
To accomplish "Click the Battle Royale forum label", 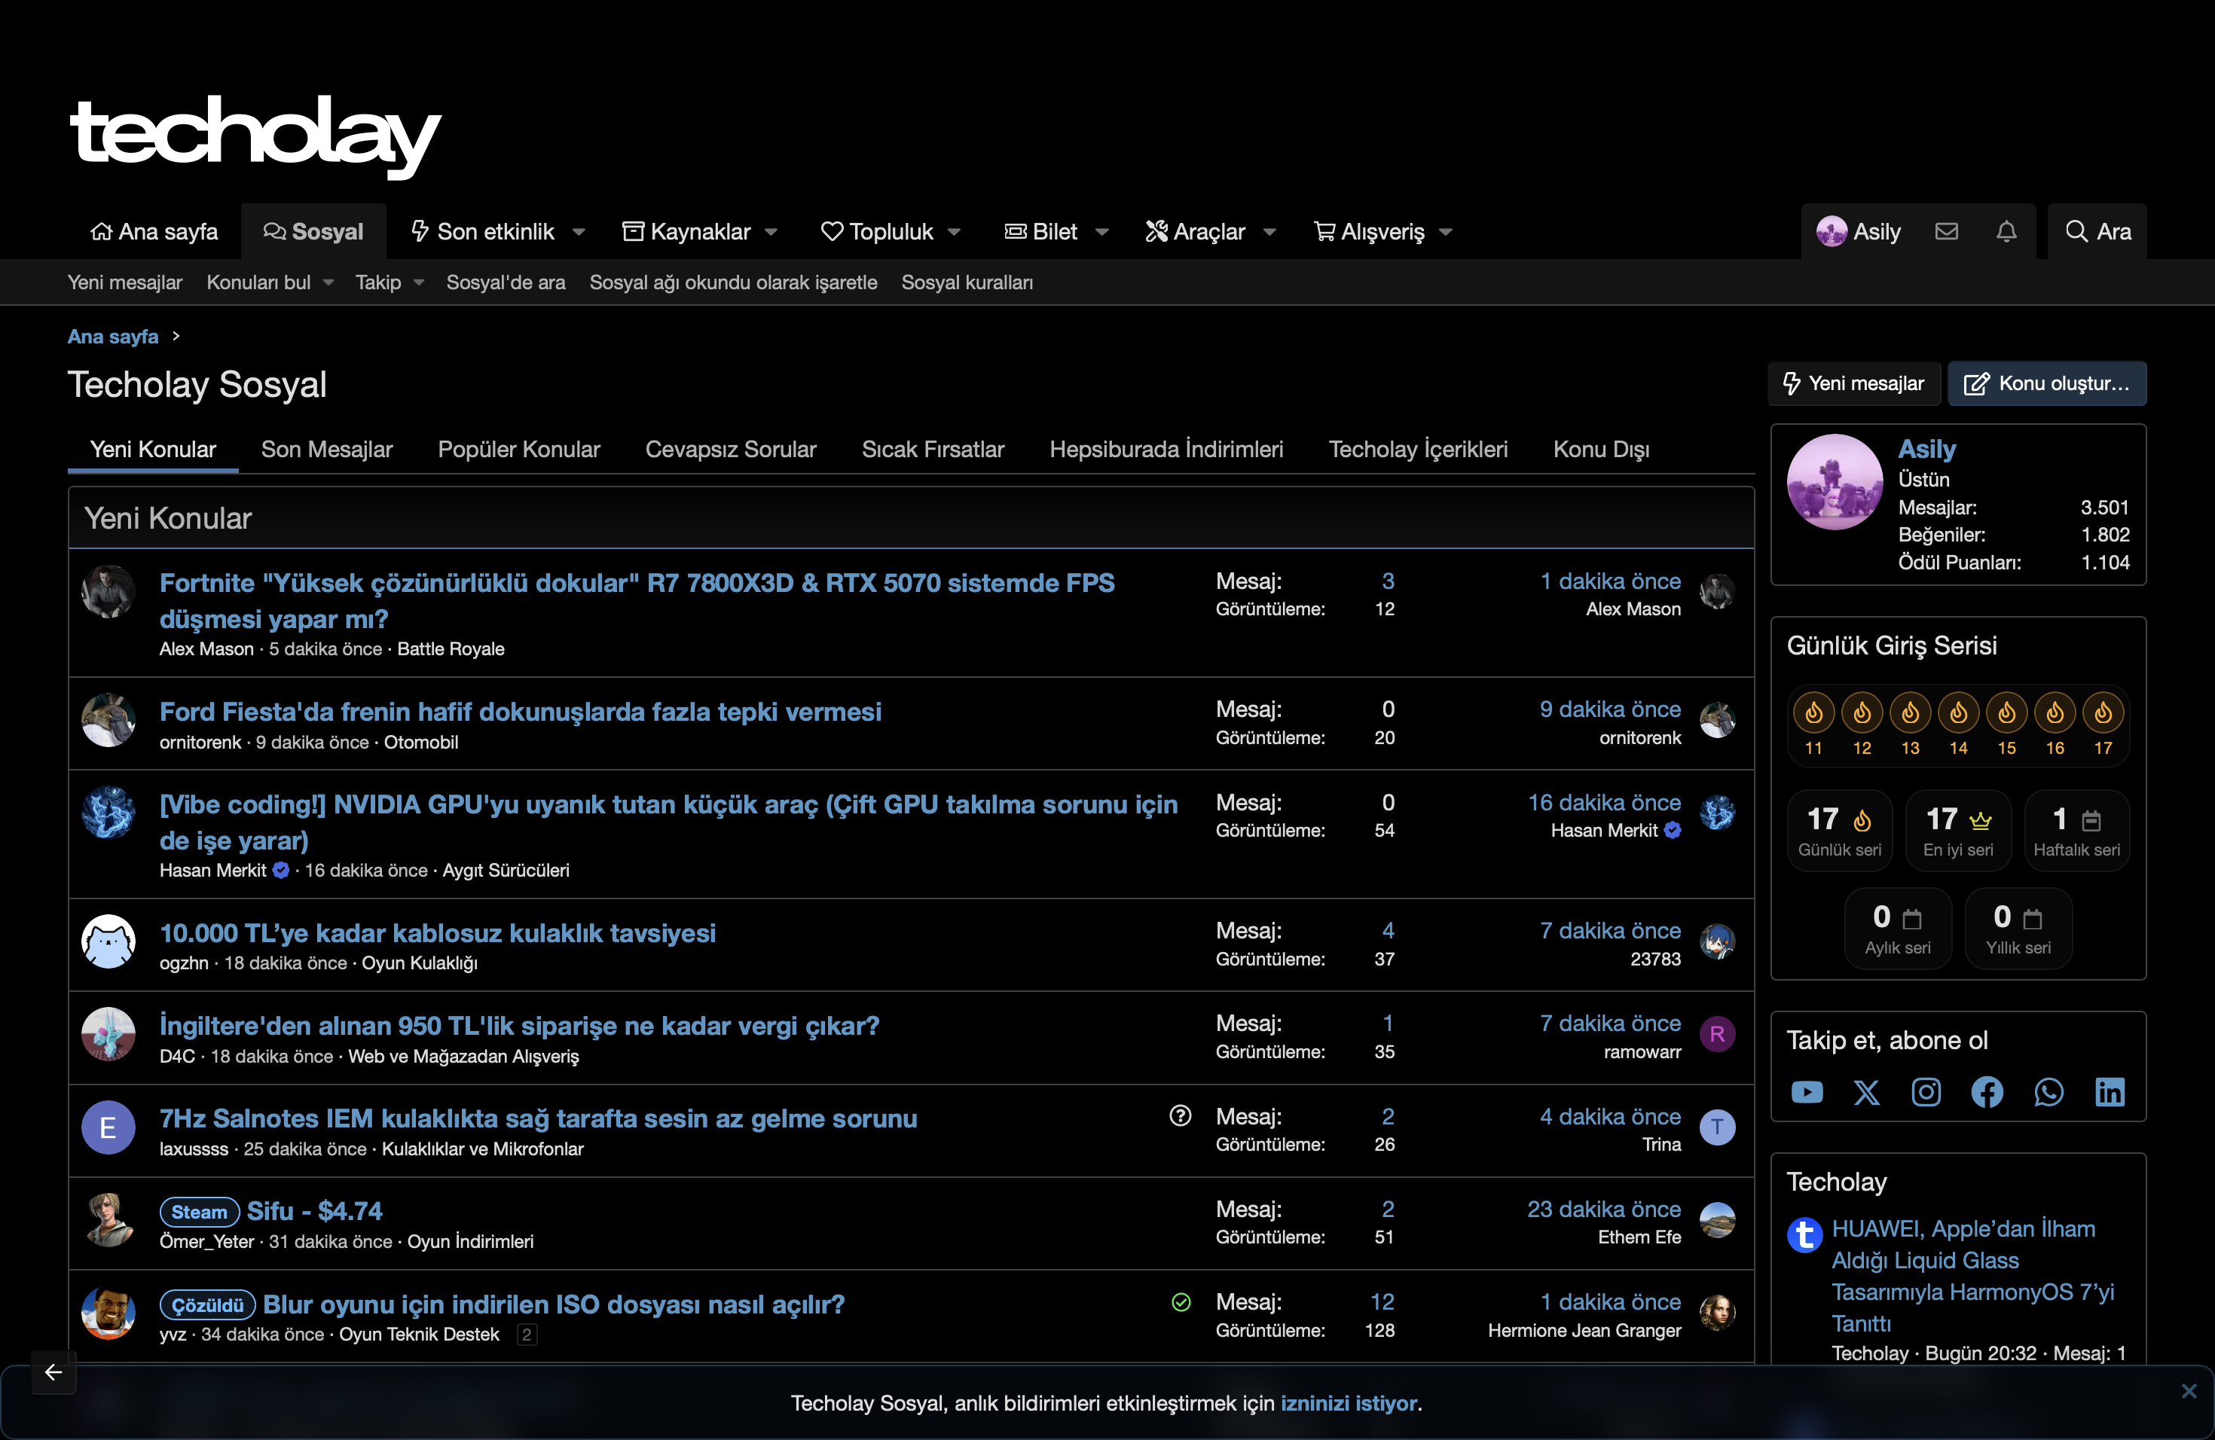I will 451,648.
